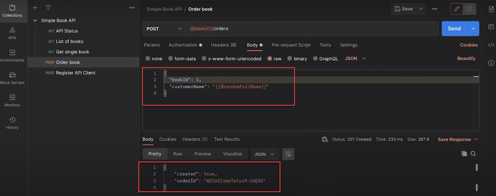Switch to the request Headers (8) tab
Image resolution: width=496 pixels, height=196 pixels.
tap(224, 45)
